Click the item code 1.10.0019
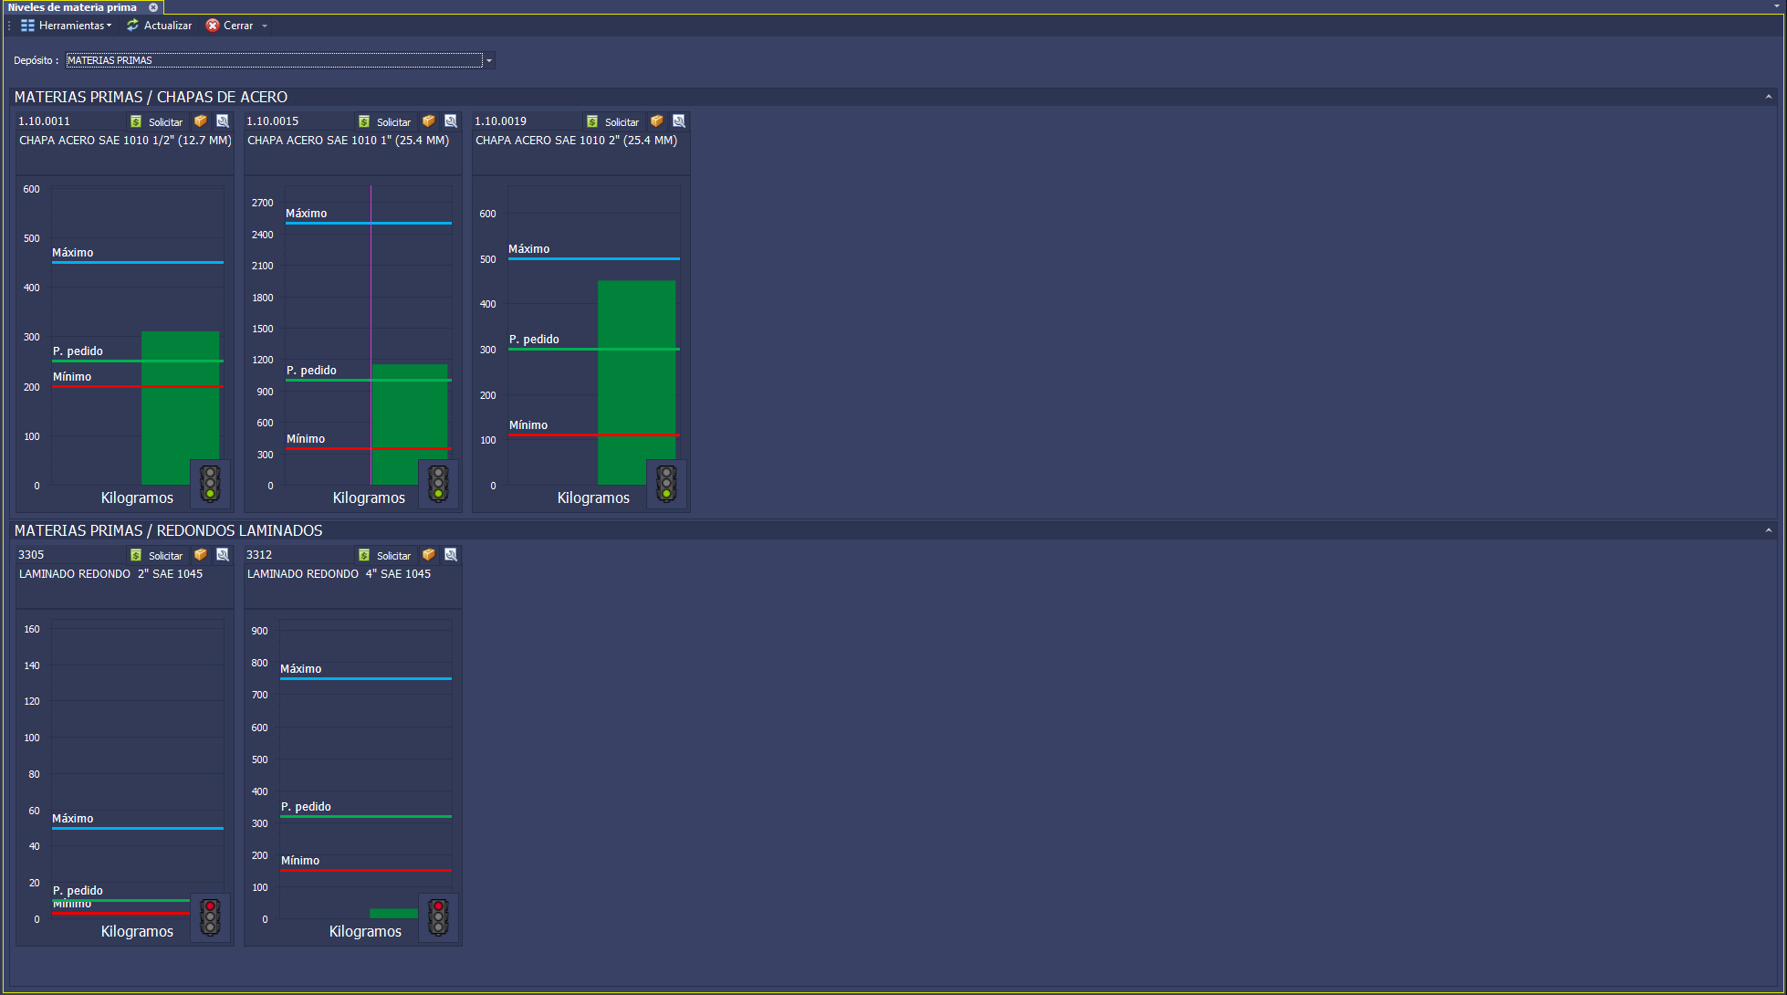This screenshot has width=1787, height=995. pos(500,121)
